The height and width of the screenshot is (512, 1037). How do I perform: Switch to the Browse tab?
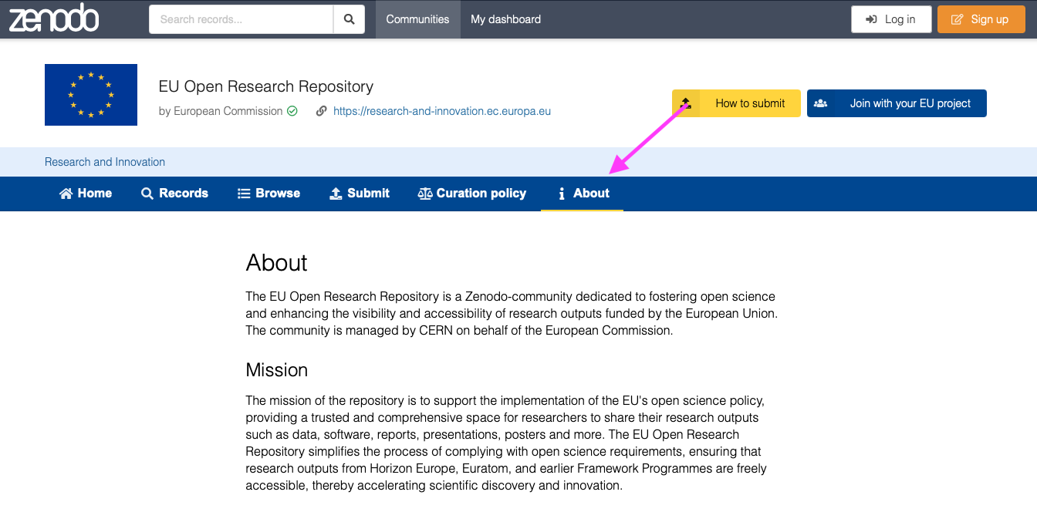(x=269, y=194)
